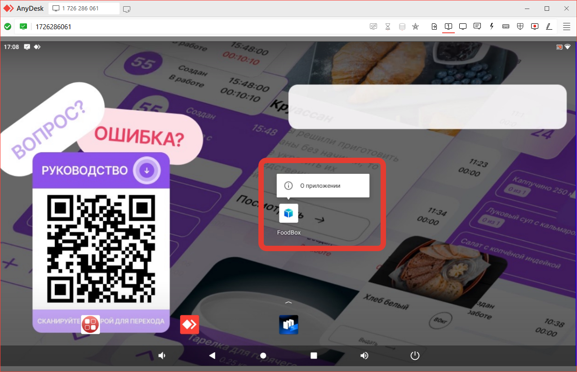Viewport: 577px width, 372px height.
Task: Open the AnyDesk session tab 1 726 286 061
Action: coord(84,9)
